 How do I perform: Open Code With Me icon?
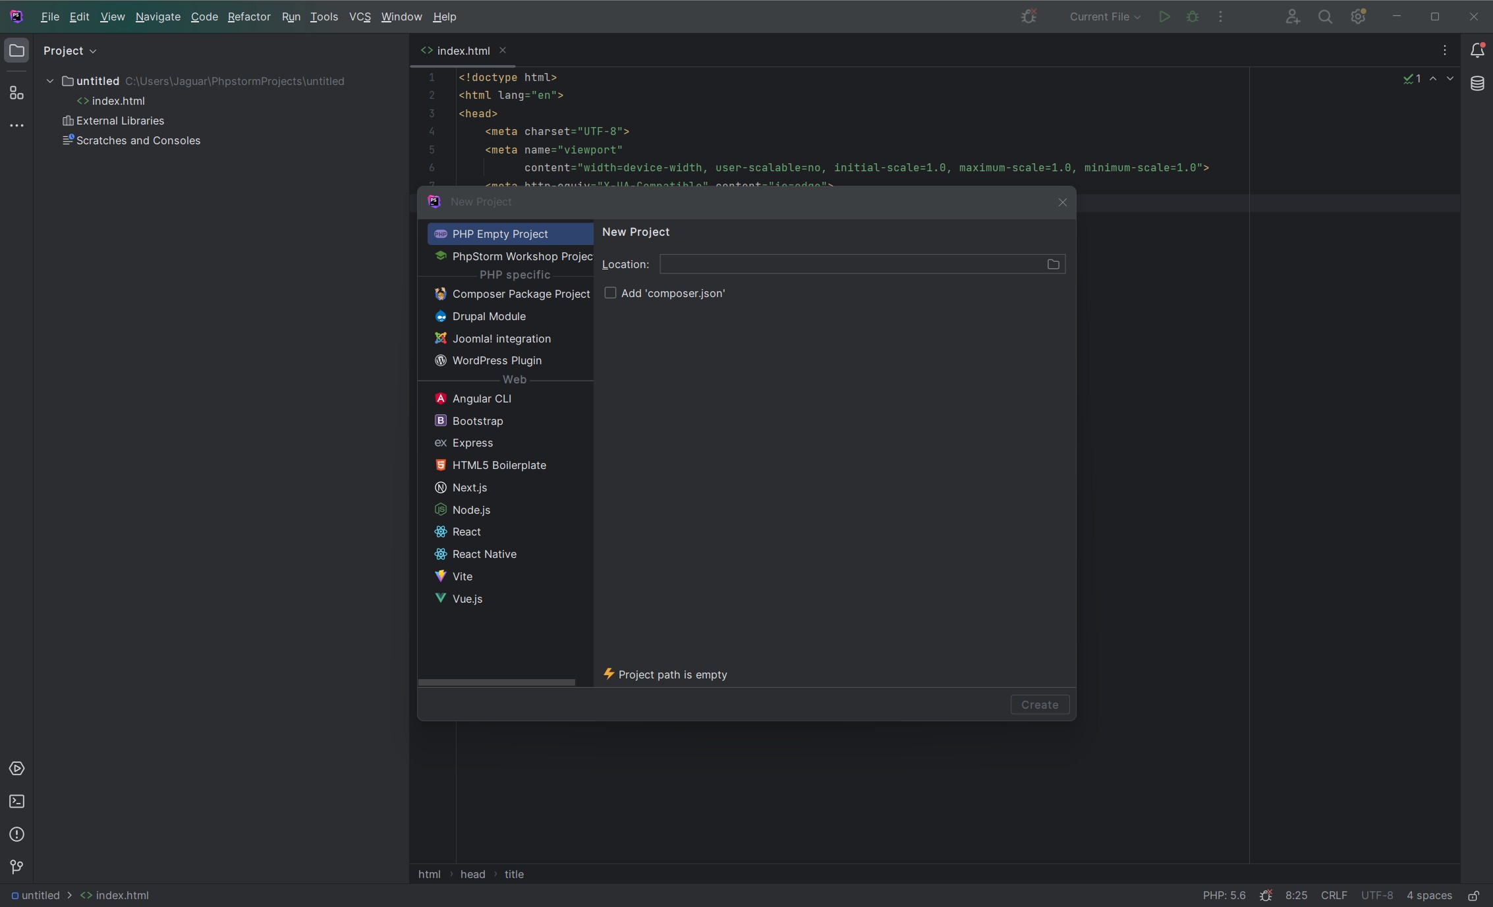pyautogui.click(x=1293, y=17)
